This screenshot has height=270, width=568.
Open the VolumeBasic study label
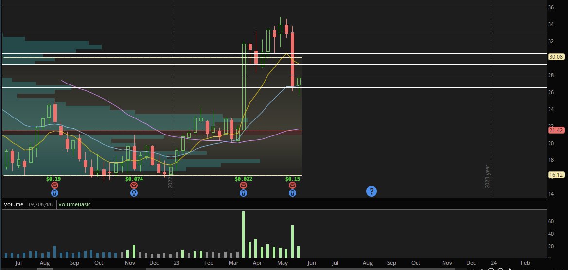click(x=74, y=204)
